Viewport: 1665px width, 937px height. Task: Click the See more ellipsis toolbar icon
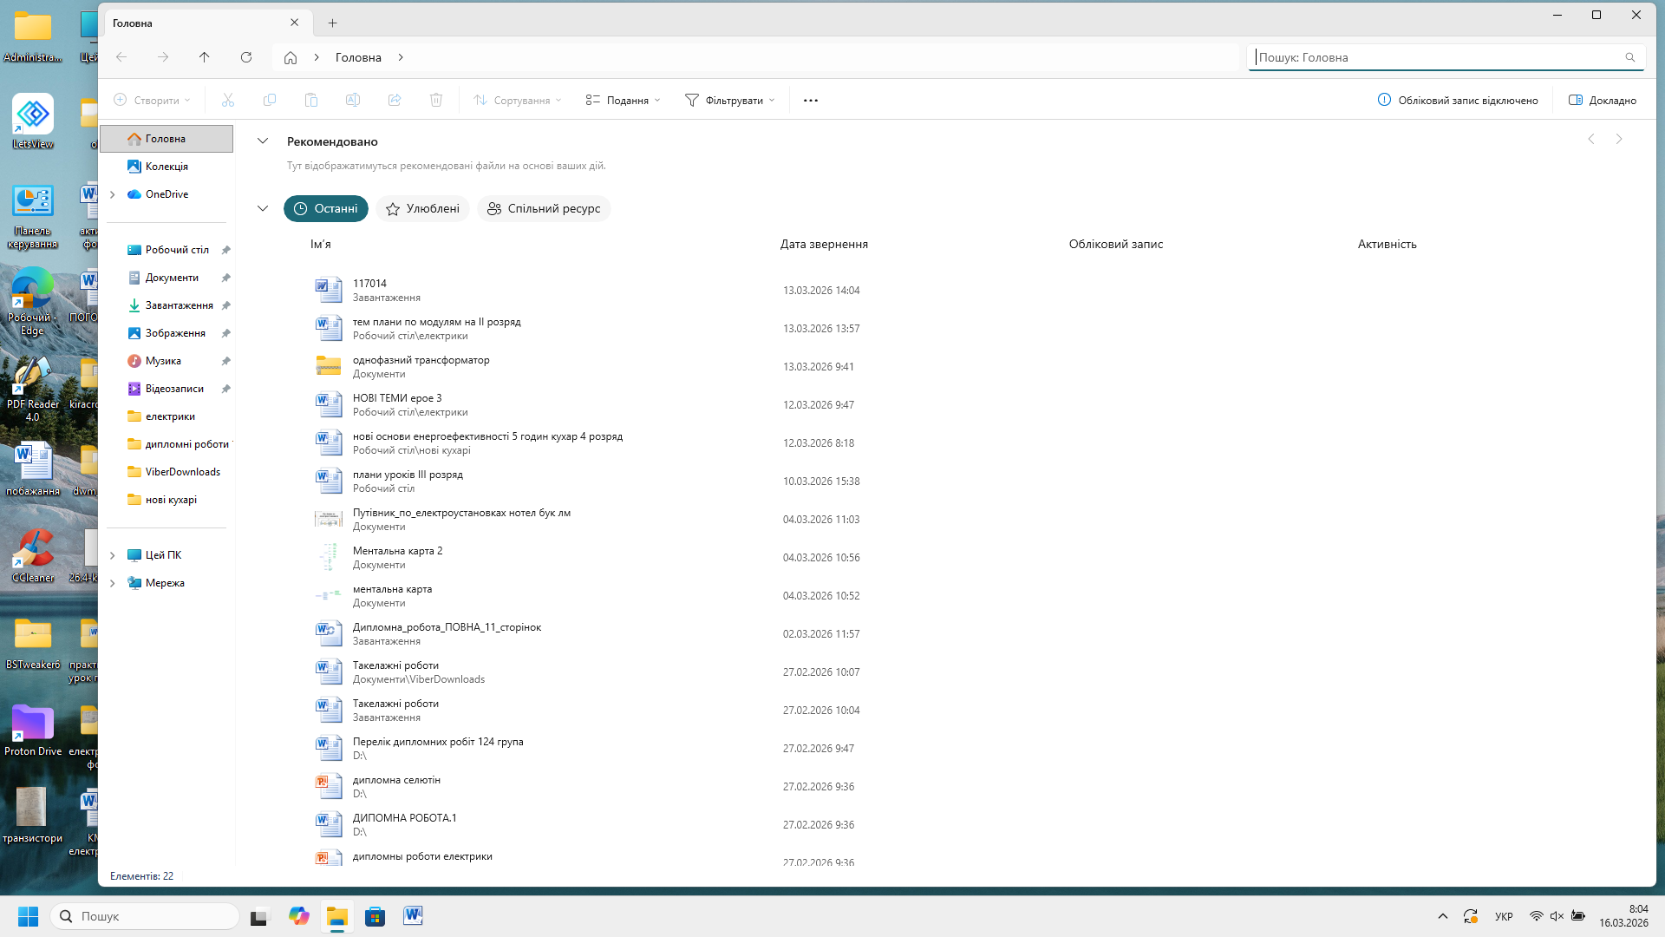[811, 101]
